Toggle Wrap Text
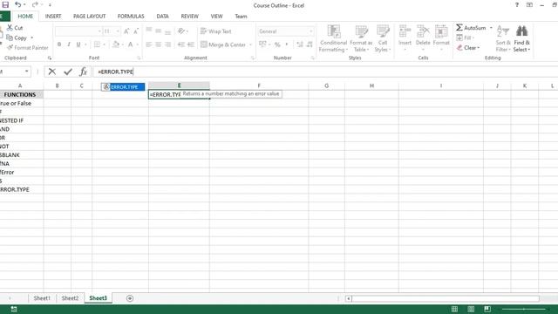Image resolution: width=558 pixels, height=314 pixels. tap(216, 31)
